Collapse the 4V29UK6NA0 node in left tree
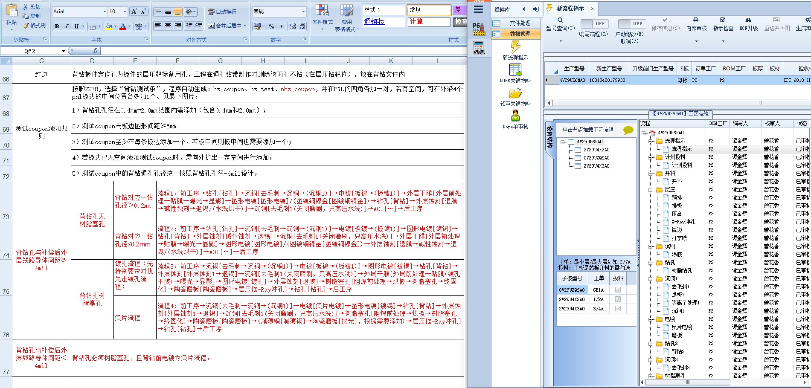Screen dimensions: 811x388 point(563,142)
